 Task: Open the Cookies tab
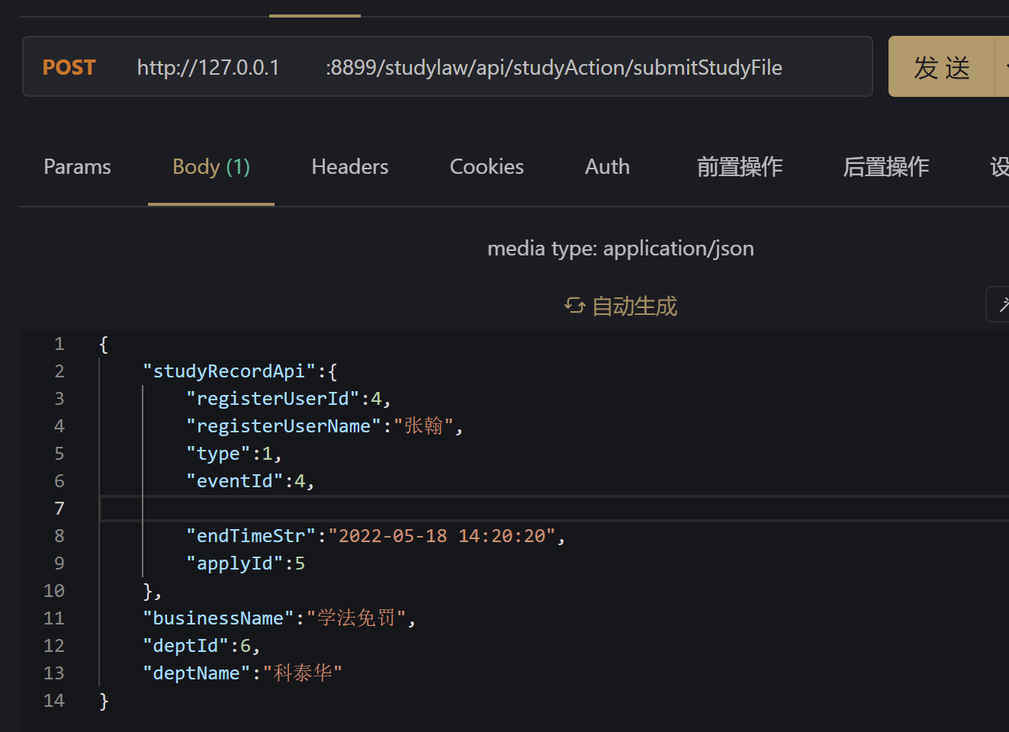487,166
